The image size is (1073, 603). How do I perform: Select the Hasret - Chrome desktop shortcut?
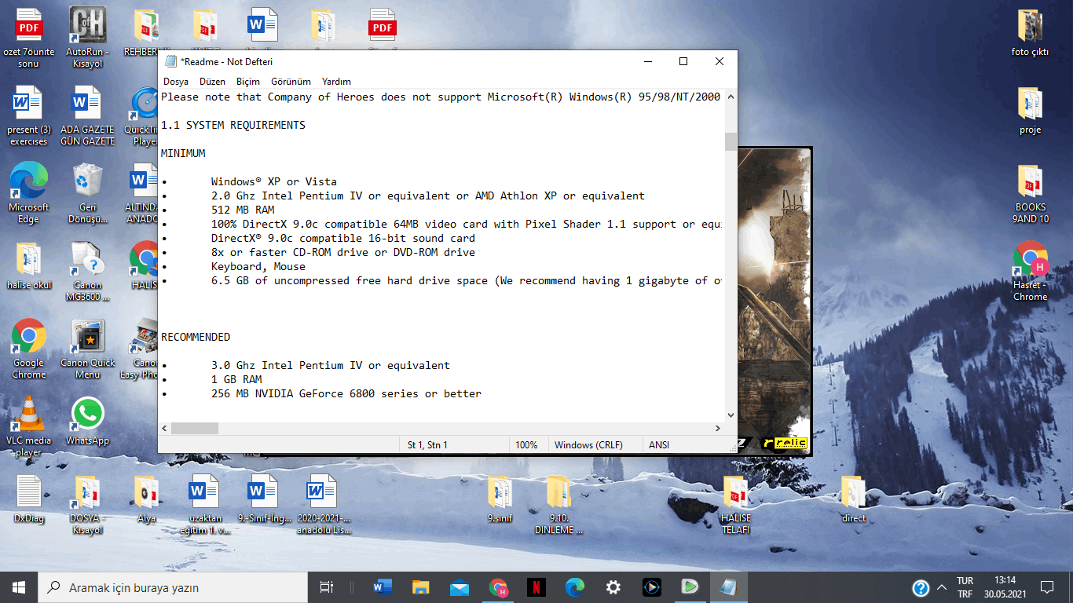pos(1030,271)
